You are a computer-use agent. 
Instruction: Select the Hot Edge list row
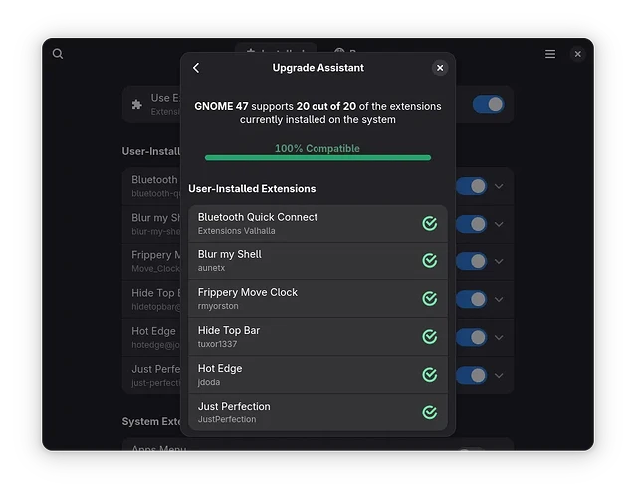tap(317, 375)
